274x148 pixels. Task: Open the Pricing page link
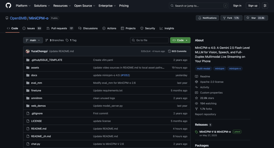[124, 6]
